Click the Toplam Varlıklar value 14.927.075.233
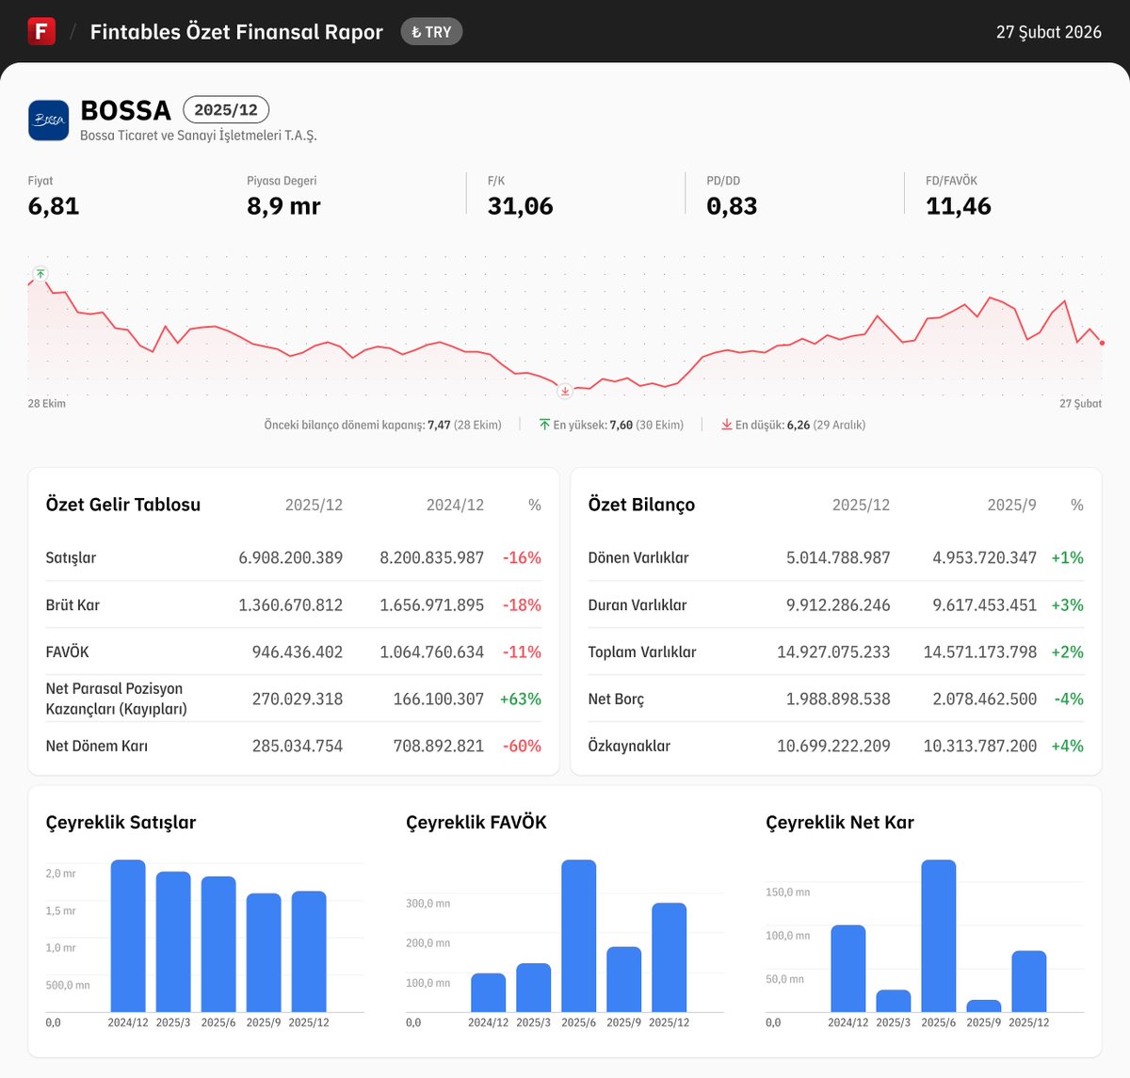 (833, 652)
